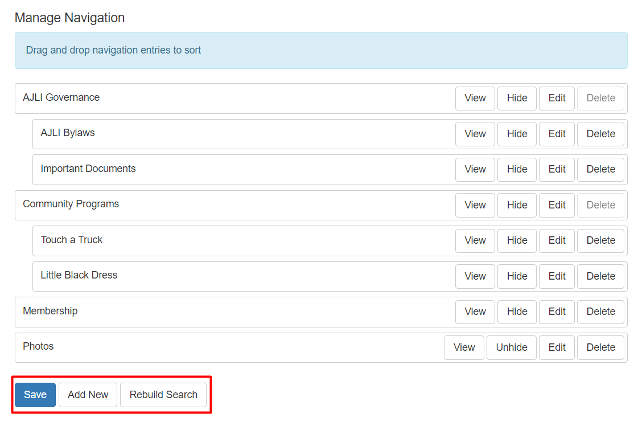Screen dimensions: 634x422
Task: Edit the AJLI Bylaws entry
Action: 557,134
